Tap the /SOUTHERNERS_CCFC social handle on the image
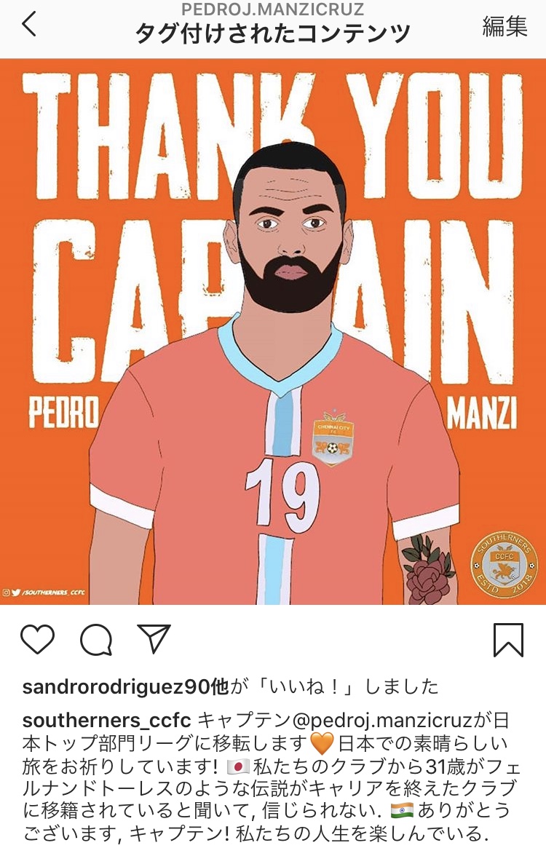This screenshot has height=848, width=546. (x=43, y=593)
